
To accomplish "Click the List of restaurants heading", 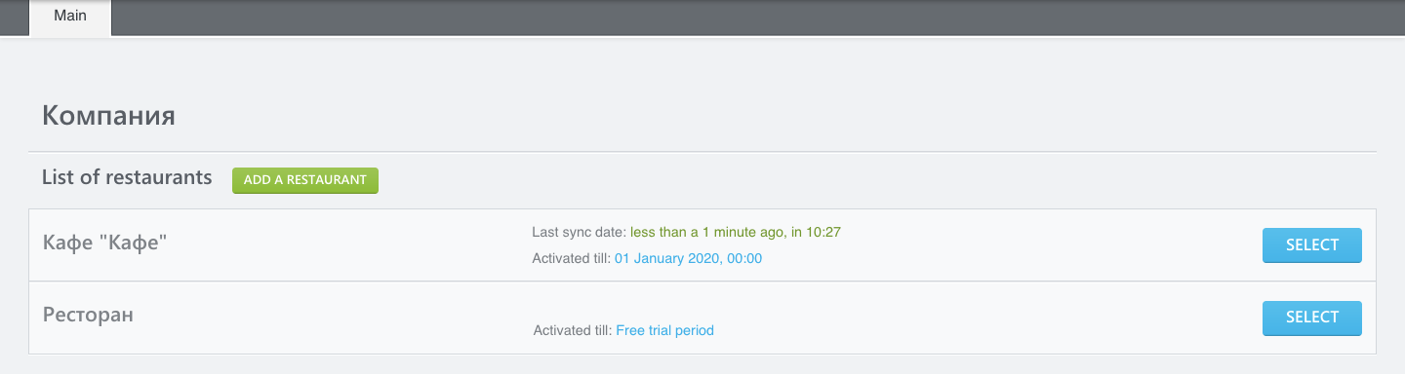I will click(x=127, y=177).
